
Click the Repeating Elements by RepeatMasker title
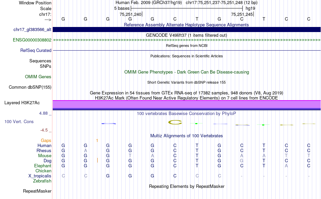click(187, 186)
